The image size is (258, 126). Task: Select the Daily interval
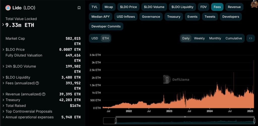coord(186,38)
